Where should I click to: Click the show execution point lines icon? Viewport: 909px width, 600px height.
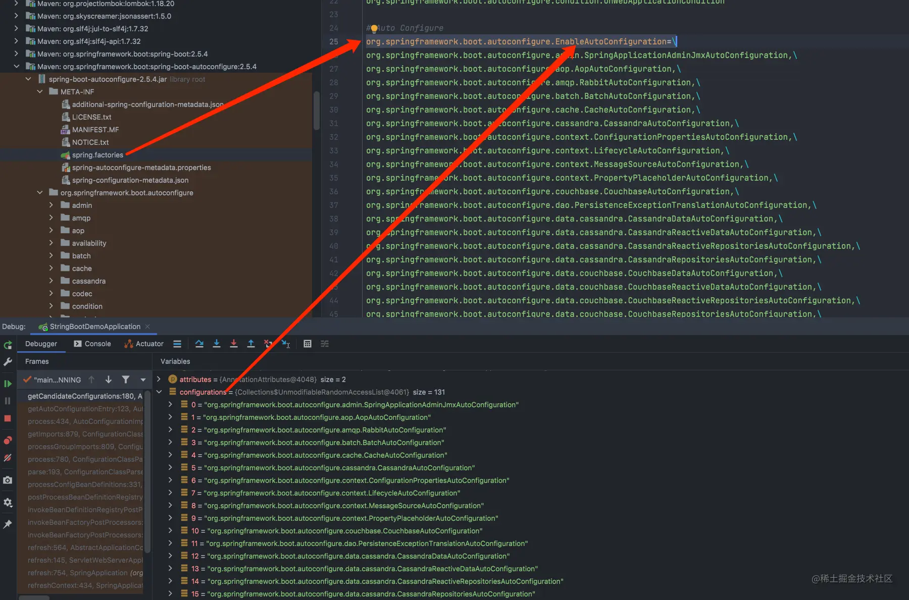coord(177,344)
